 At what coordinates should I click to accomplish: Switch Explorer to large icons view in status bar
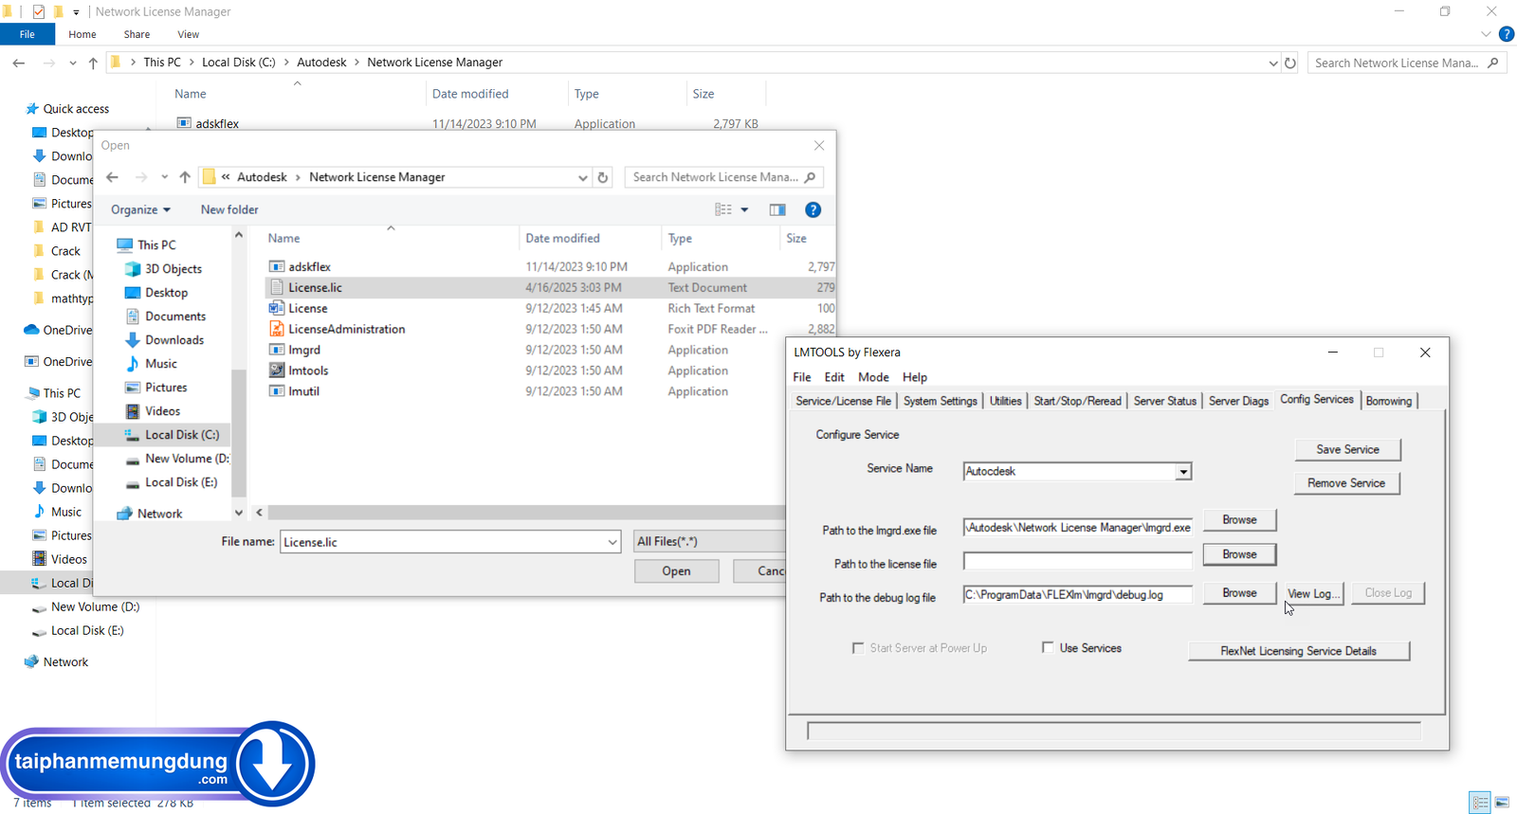[1503, 803]
